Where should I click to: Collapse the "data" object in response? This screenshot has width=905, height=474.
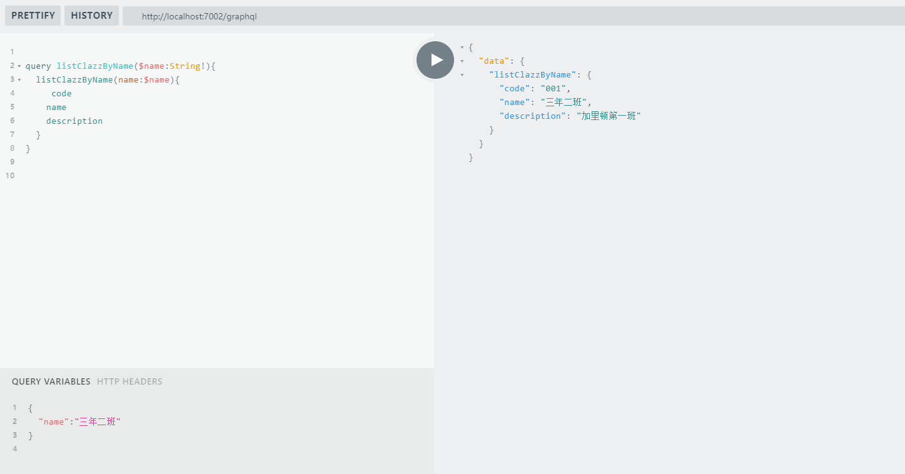tap(462, 61)
